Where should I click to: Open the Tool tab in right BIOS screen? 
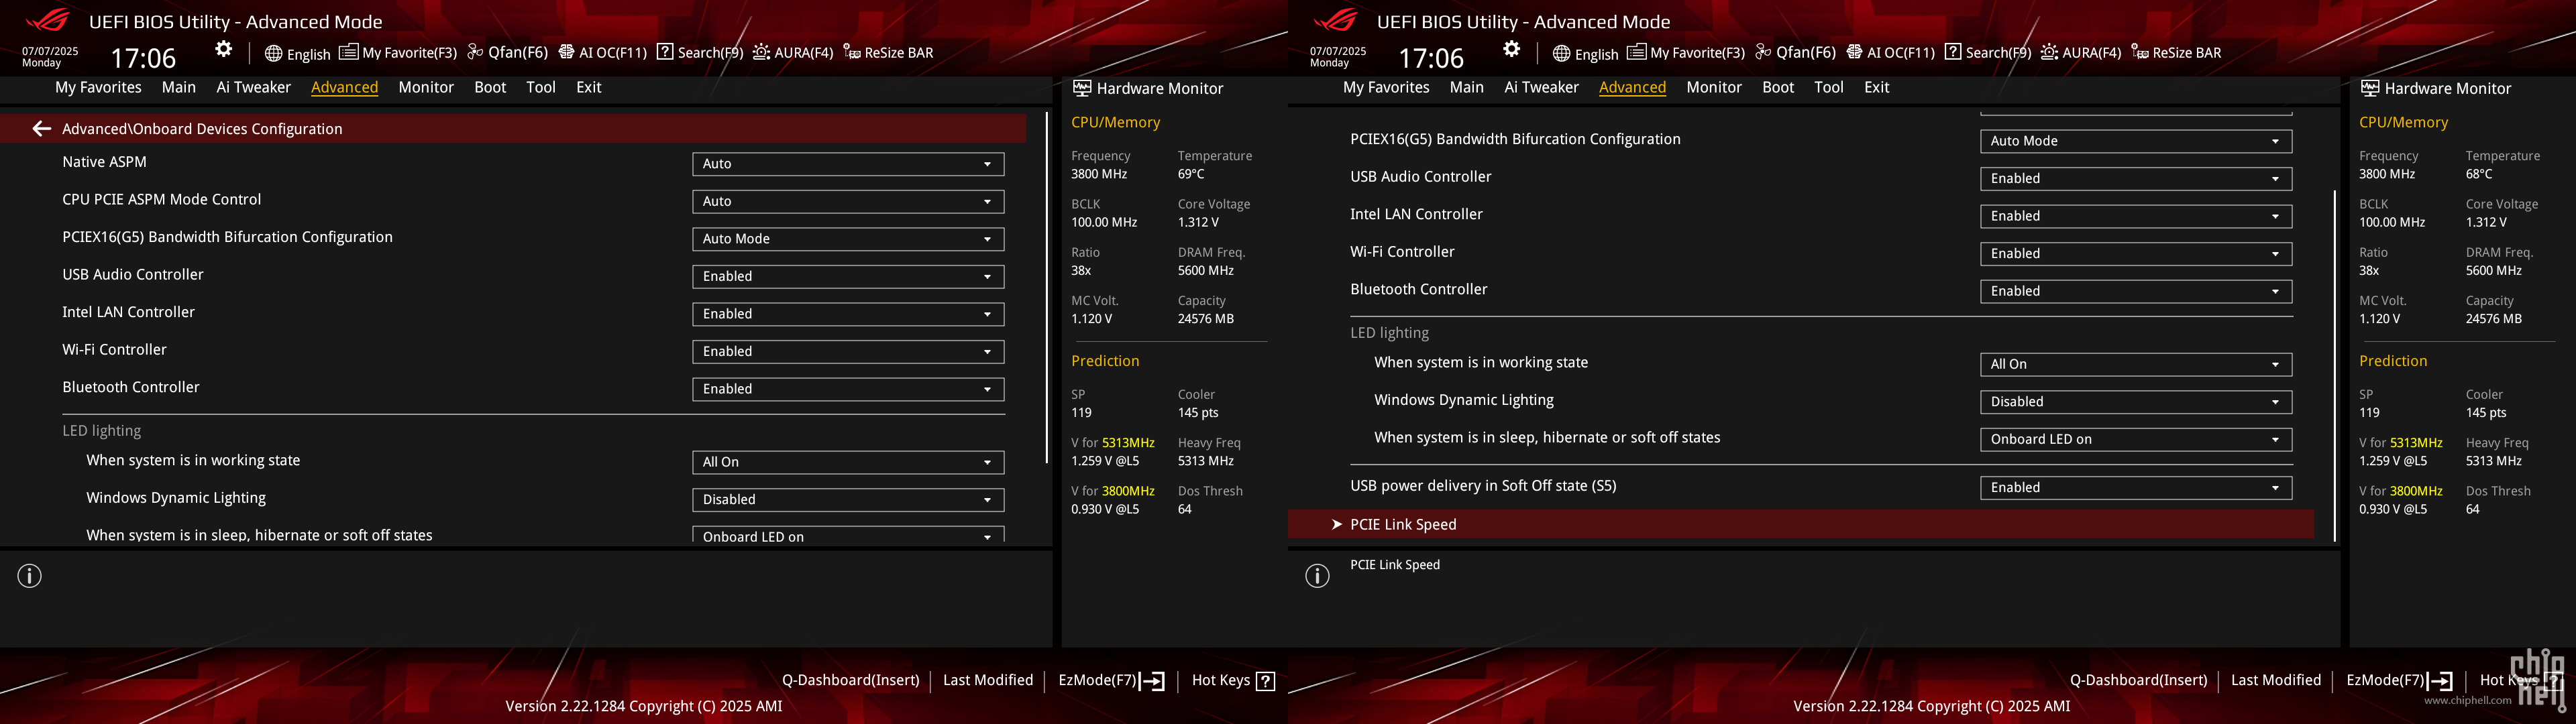pyautogui.click(x=1829, y=87)
